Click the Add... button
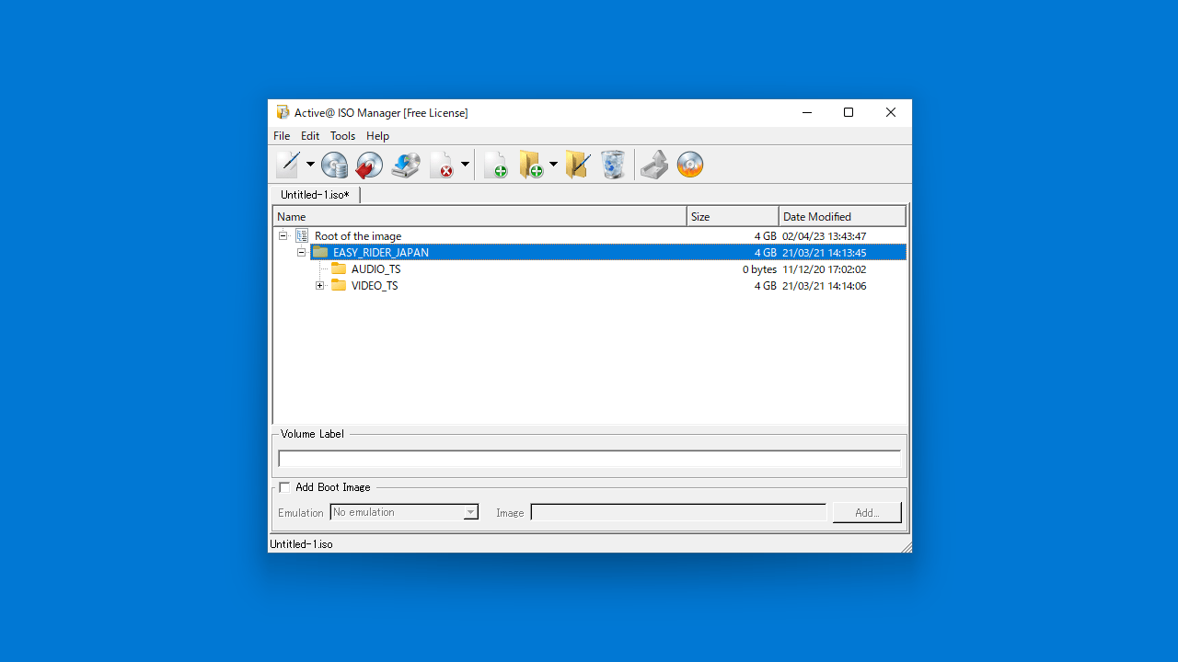 tap(867, 512)
